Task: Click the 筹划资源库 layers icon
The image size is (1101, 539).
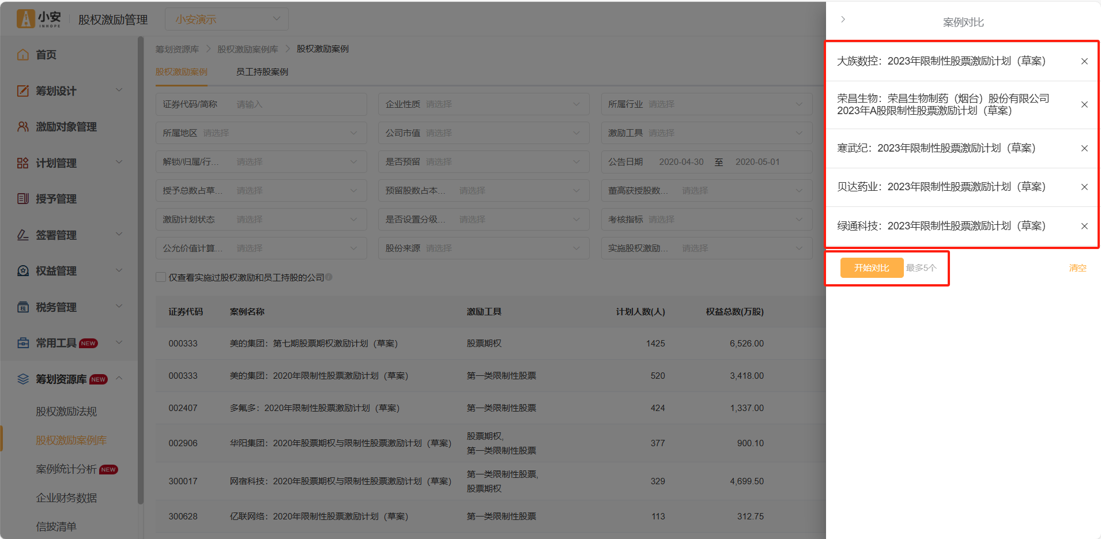Action: click(23, 379)
